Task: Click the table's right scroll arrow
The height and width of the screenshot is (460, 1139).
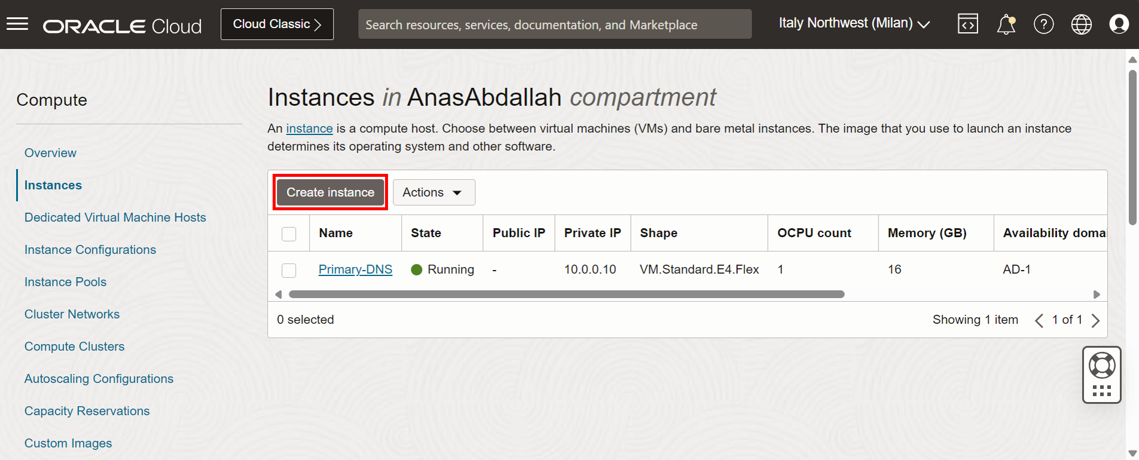Action: coord(1097,294)
